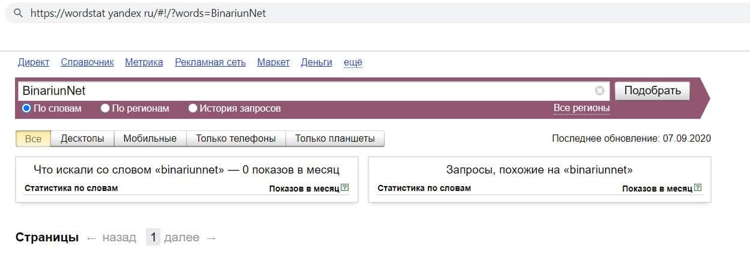Select the "По словам" radio option

point(26,109)
